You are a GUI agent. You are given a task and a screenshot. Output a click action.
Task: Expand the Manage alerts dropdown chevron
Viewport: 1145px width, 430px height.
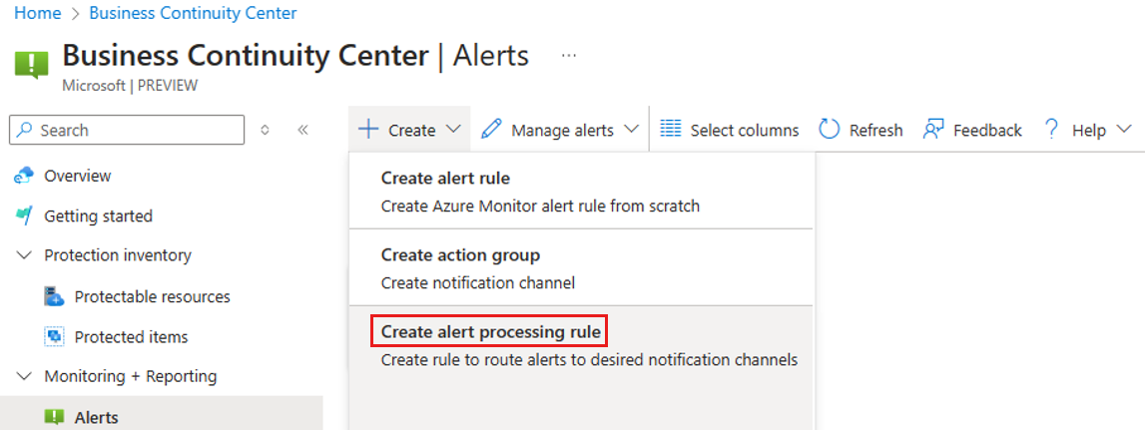click(631, 130)
